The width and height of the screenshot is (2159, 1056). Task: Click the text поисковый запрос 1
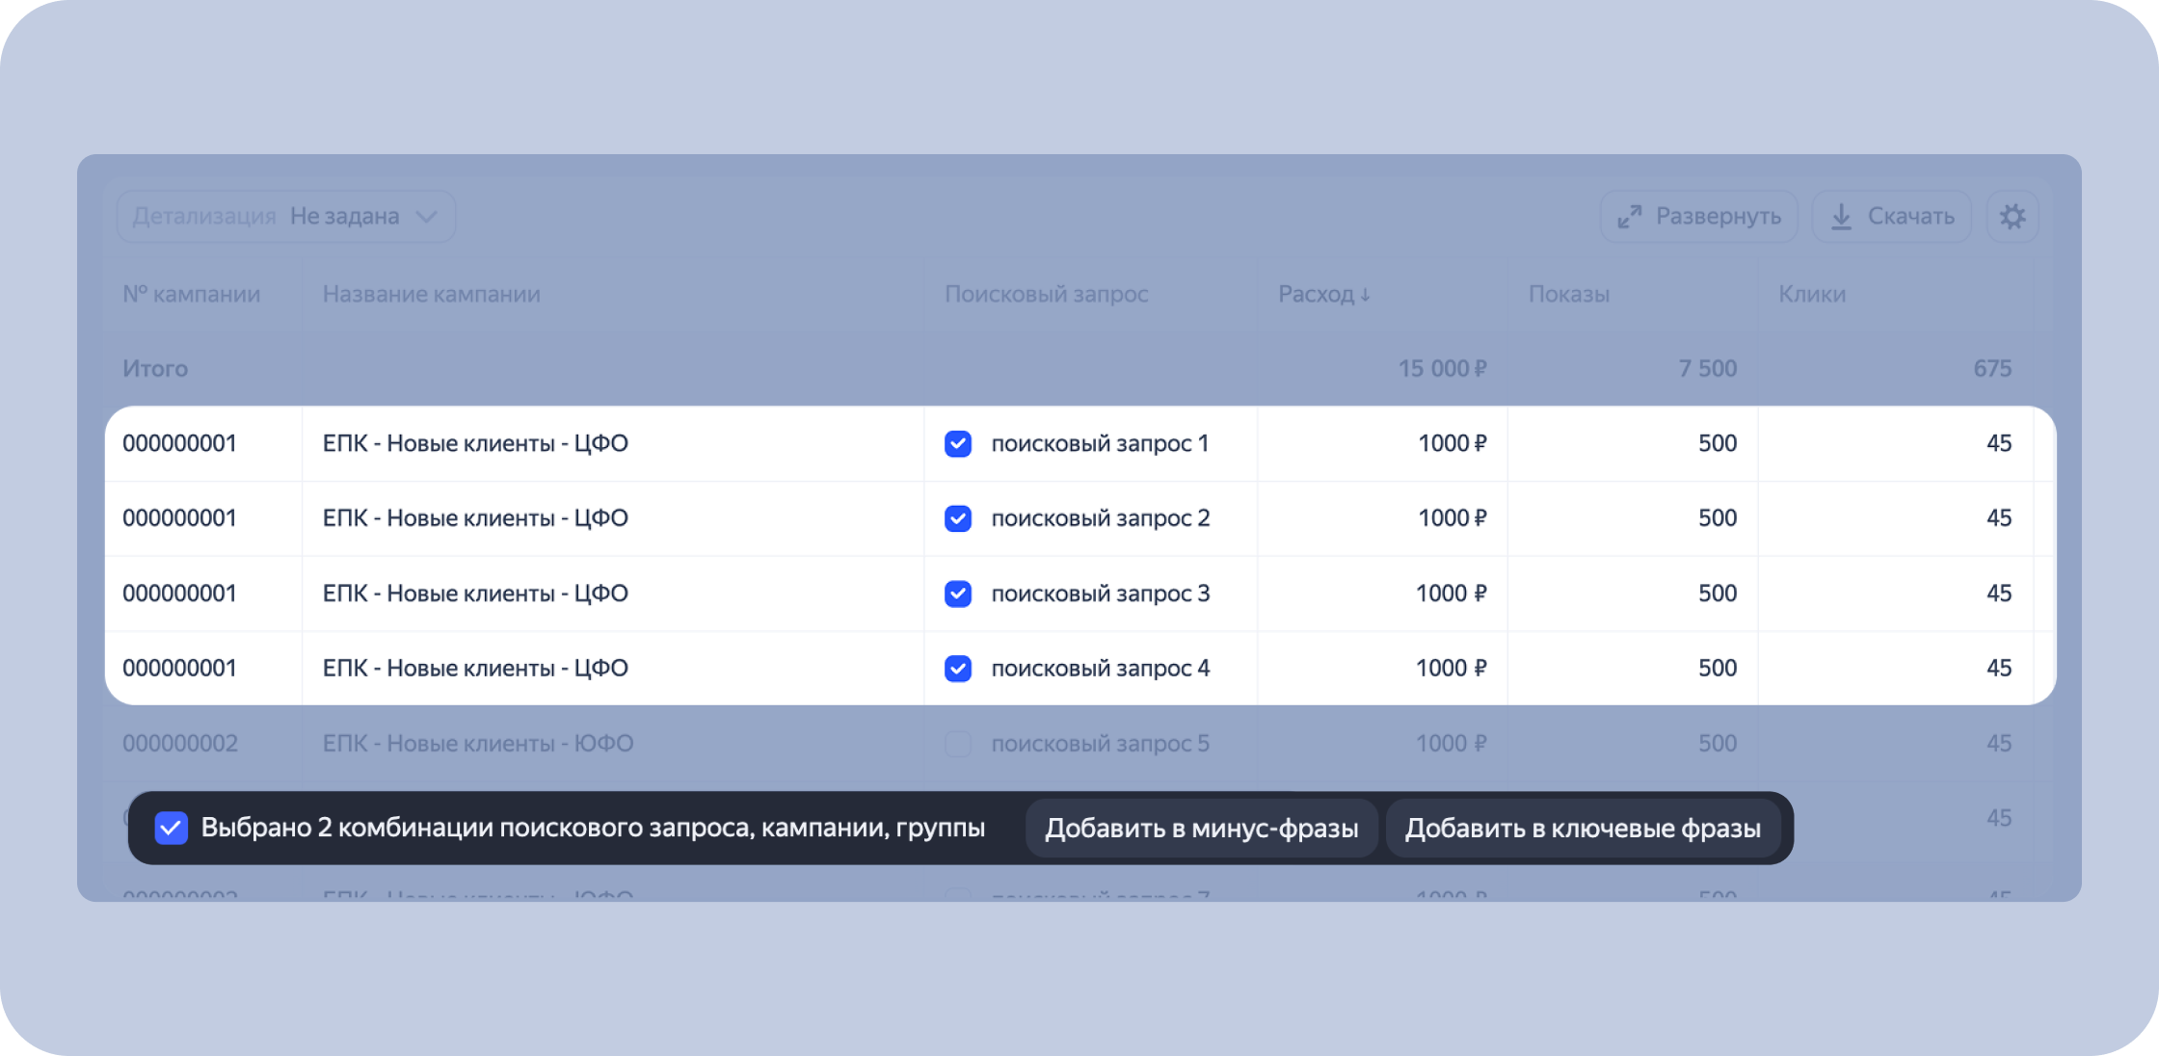(x=1100, y=443)
